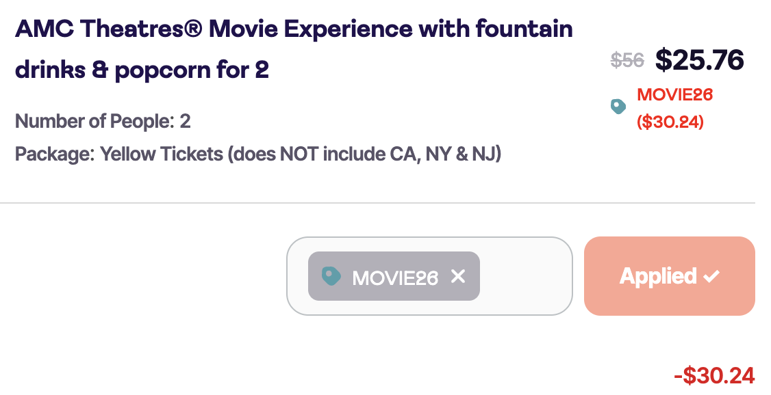Viewport: 771px width, 395px height.
Task: Click the tag icon inside the coupon chip
Action: click(x=331, y=276)
